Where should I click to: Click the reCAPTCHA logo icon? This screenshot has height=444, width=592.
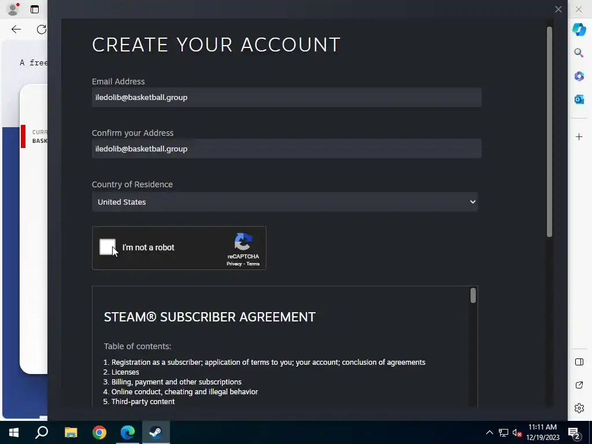click(243, 242)
